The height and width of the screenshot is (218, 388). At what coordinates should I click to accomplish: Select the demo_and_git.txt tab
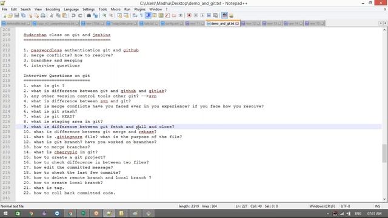[x=222, y=23]
